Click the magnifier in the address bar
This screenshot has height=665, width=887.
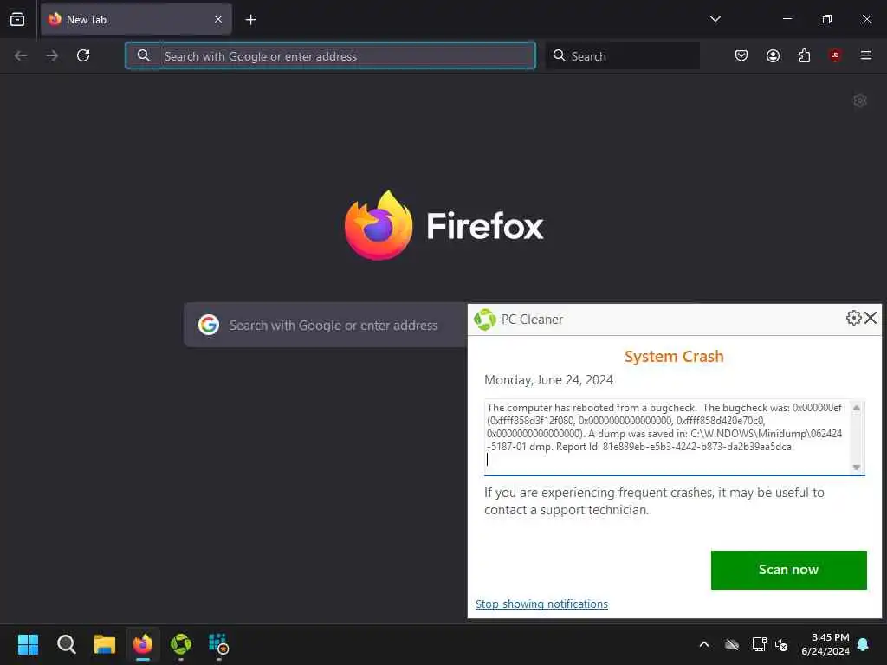144,55
